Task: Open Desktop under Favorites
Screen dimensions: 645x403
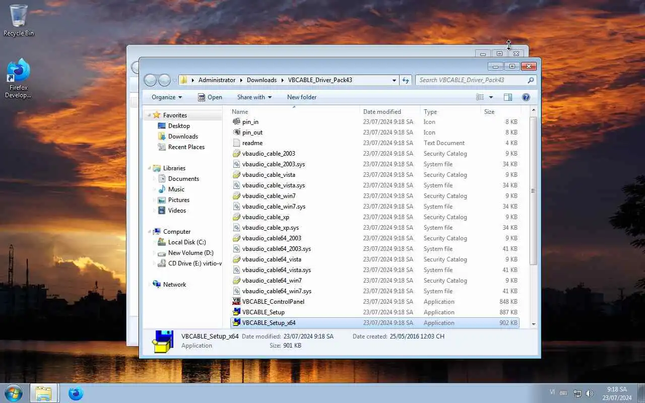Action: (x=179, y=126)
